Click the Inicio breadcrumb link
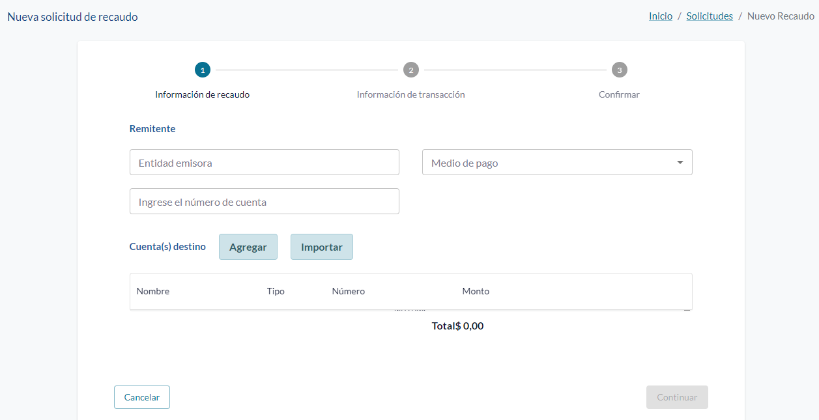The height and width of the screenshot is (420, 819). tap(661, 16)
